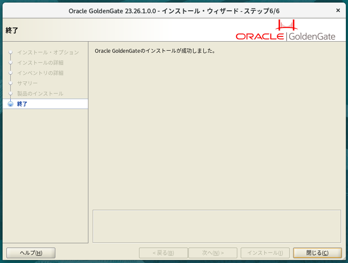Click the Oracle GoldenGate bridge logo
Screen dimensions: 348x263
click(286, 30)
